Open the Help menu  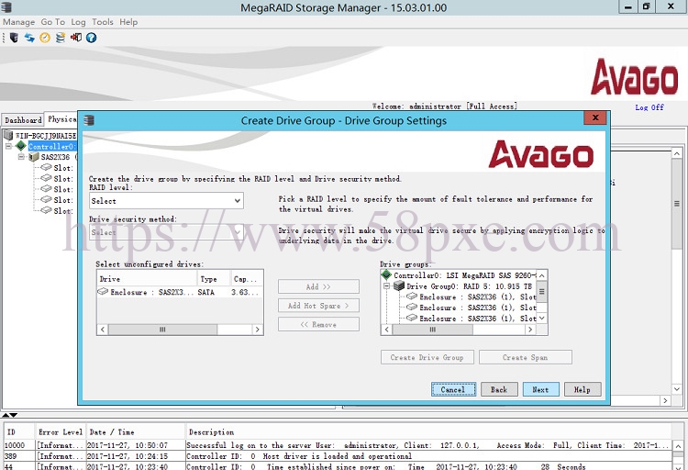pyautogui.click(x=128, y=22)
